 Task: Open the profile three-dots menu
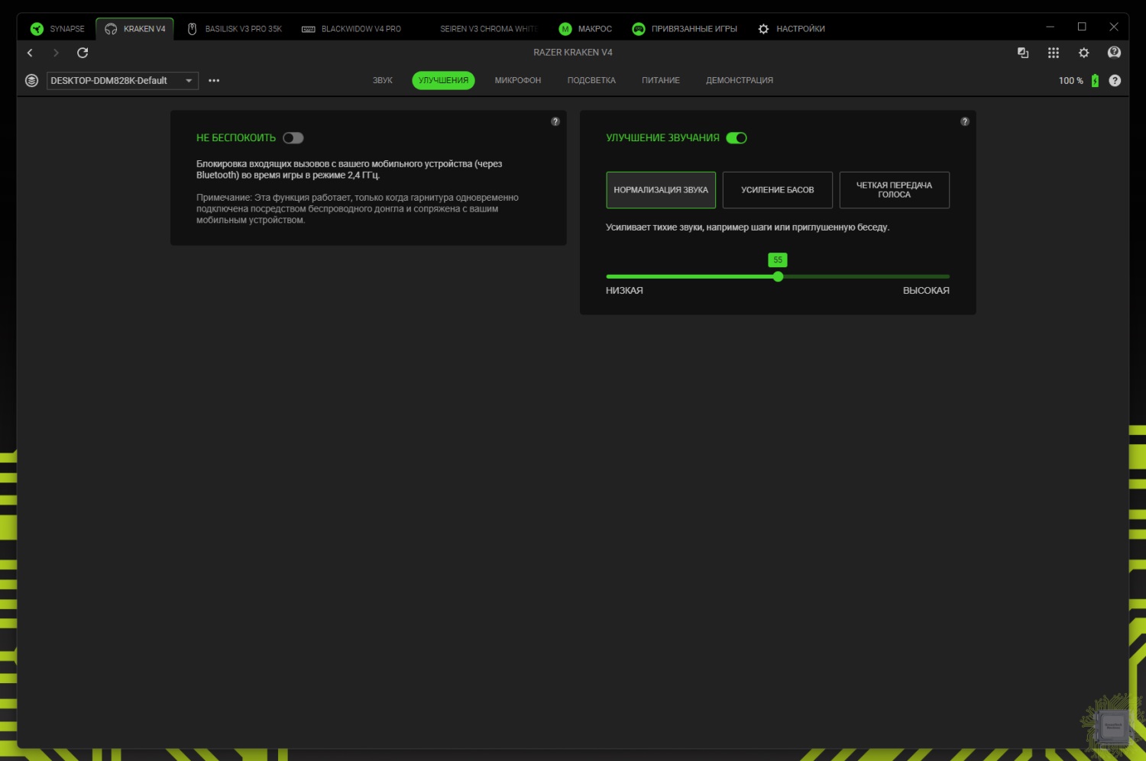point(214,80)
